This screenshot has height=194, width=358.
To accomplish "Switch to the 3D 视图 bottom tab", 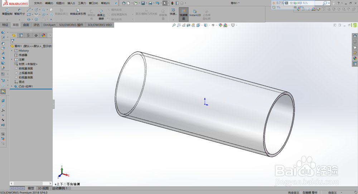I will 43,188.
